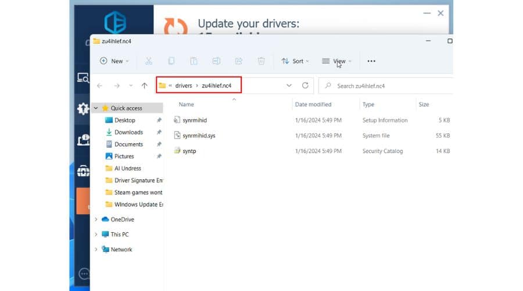
Task: Sort by Date modified column header
Action: pyautogui.click(x=313, y=104)
